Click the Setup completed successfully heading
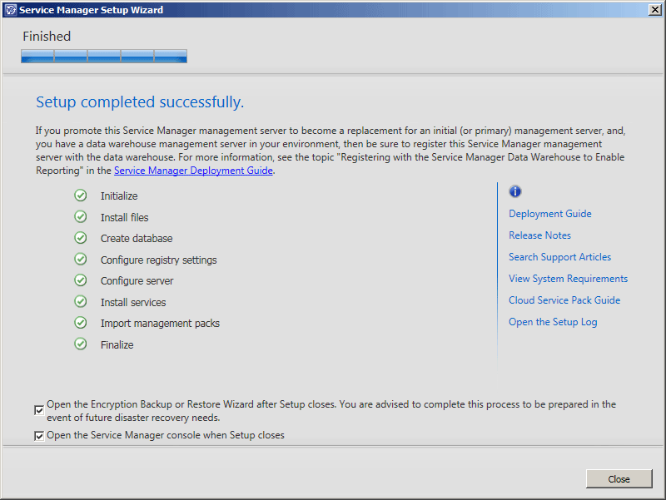666x500 pixels. coord(140,102)
